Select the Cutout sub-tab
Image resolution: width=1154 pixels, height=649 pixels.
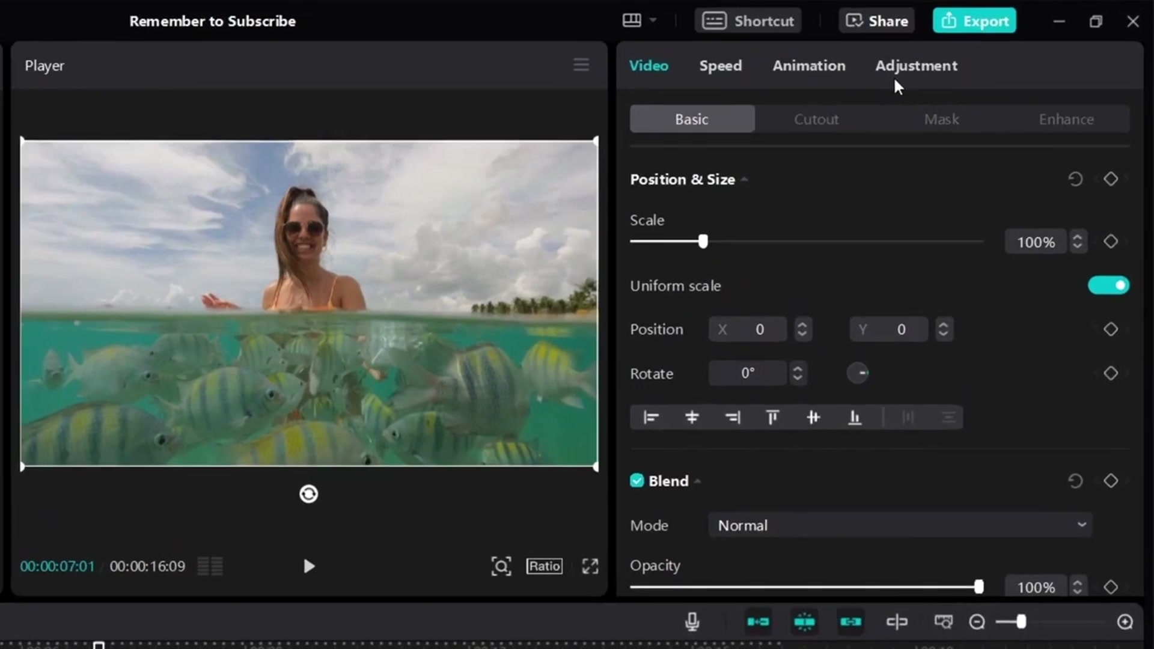(x=816, y=119)
